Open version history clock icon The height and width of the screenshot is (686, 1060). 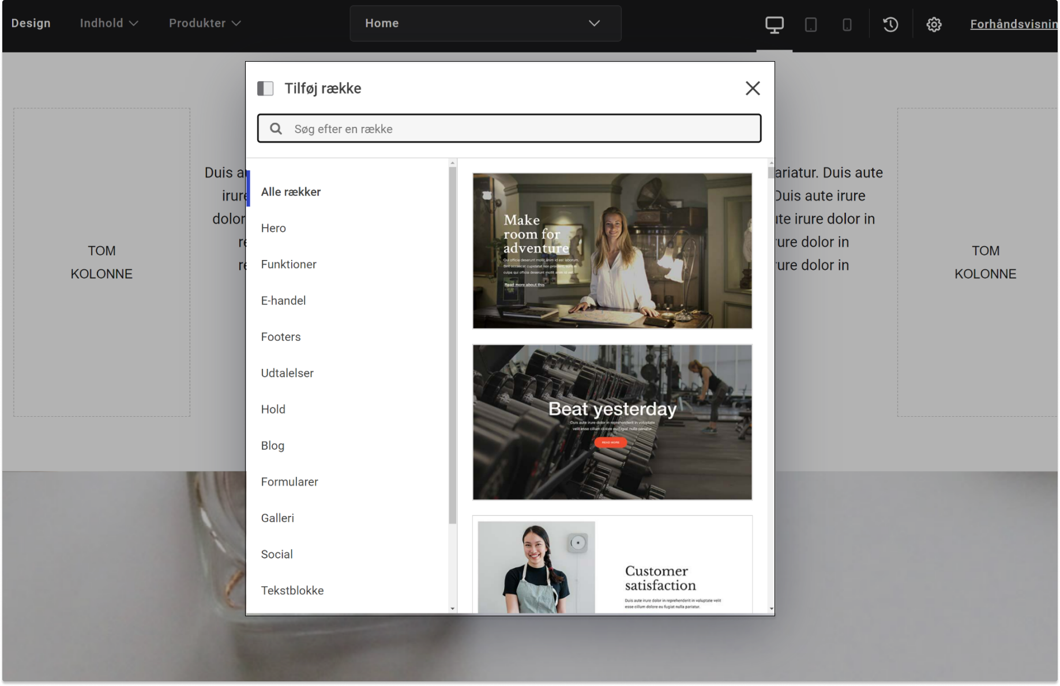pyautogui.click(x=890, y=24)
